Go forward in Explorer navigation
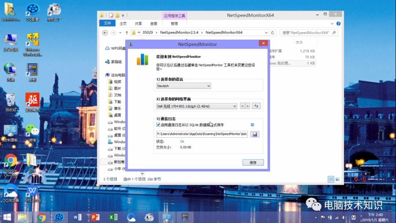The width and height of the screenshot is (396, 223). (113, 33)
